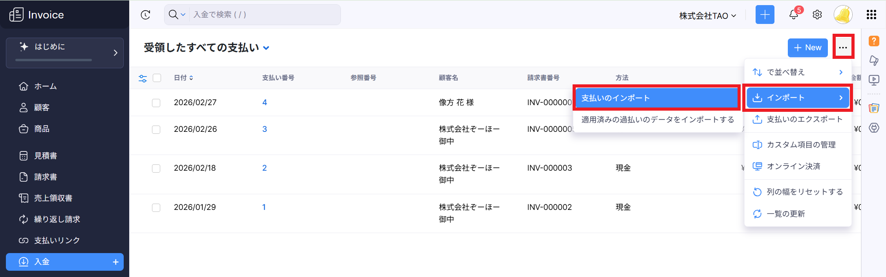Screen dimensions: 886x277
Task: Click the table column filter settings icon
Action: [143, 78]
